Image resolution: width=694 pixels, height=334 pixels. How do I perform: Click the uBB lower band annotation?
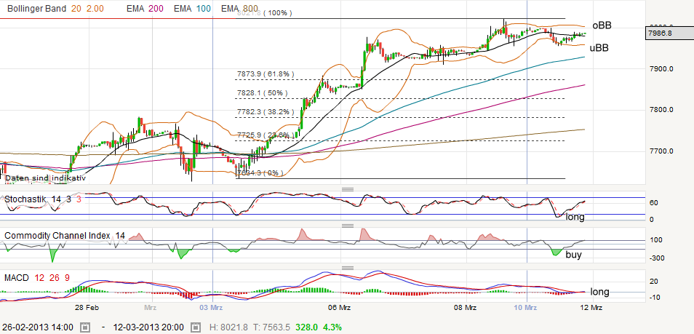[598, 48]
